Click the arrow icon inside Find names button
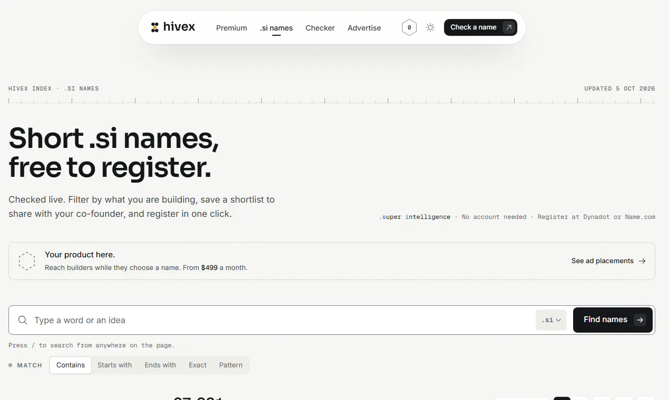669x400 pixels. [x=640, y=320]
